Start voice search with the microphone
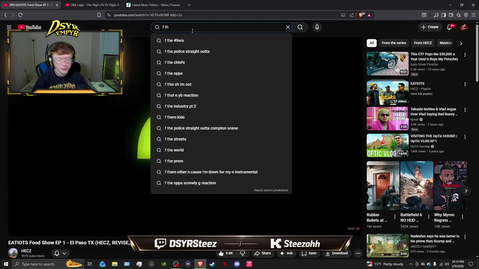Viewport: 479px width, 269px height. point(317,27)
